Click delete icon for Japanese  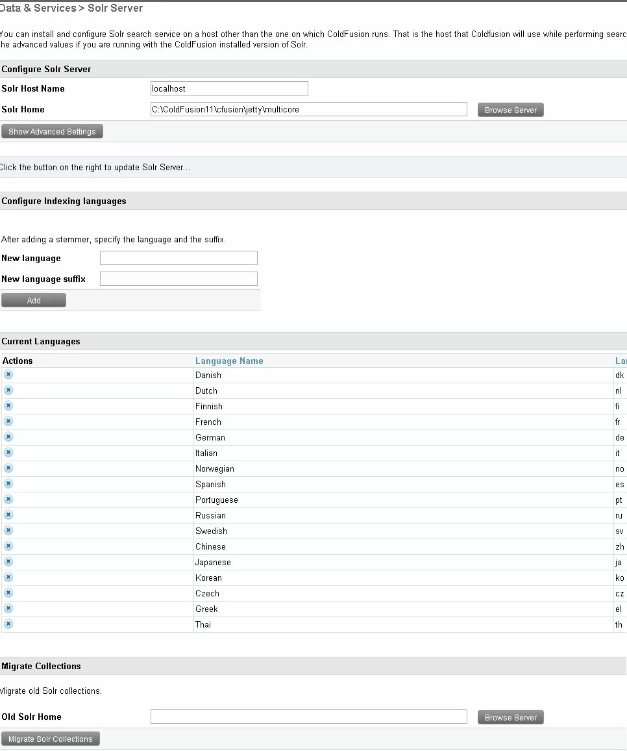[8, 561]
